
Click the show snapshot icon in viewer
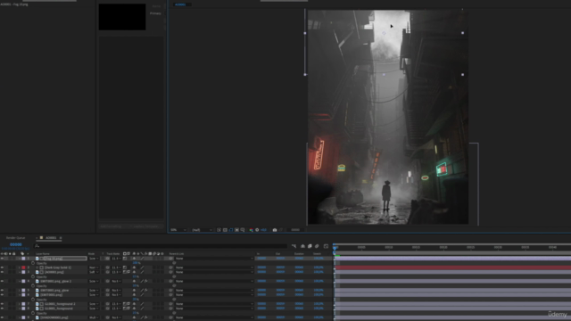coord(281,230)
